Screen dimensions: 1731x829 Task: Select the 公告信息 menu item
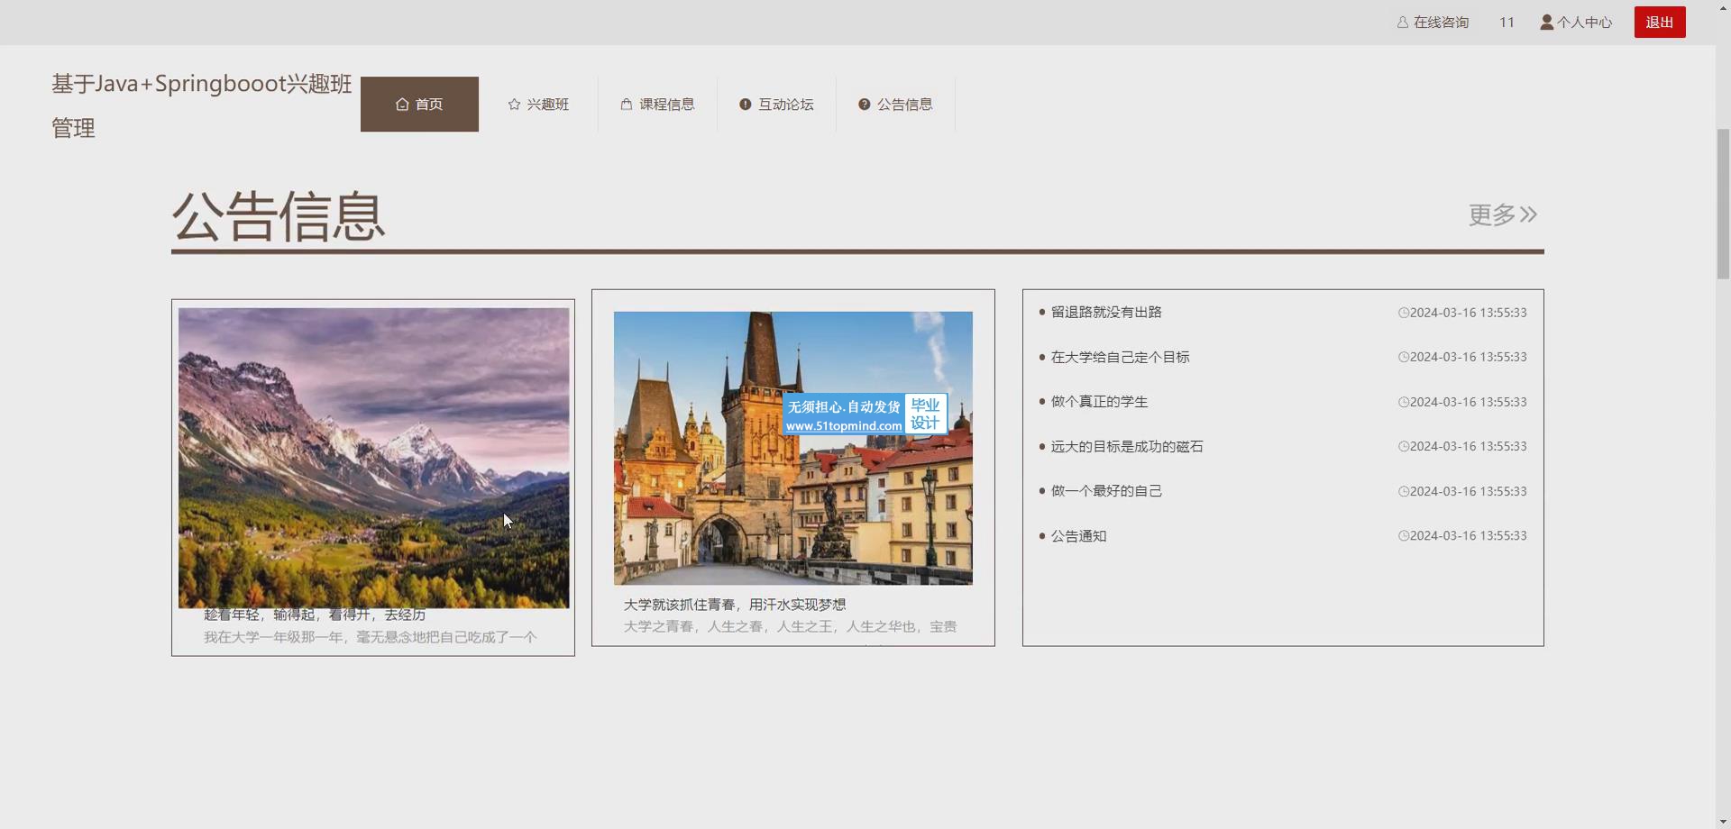[x=895, y=105]
